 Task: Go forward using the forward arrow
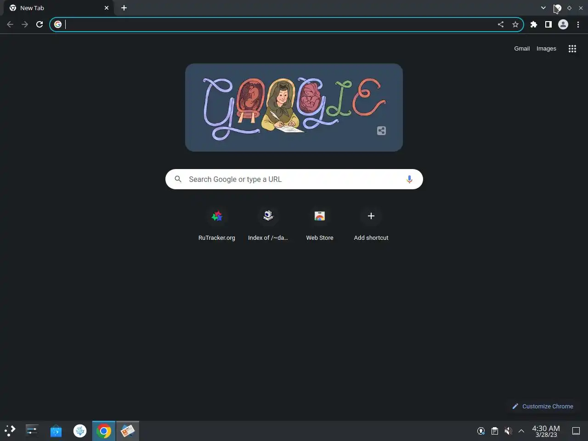pos(25,24)
